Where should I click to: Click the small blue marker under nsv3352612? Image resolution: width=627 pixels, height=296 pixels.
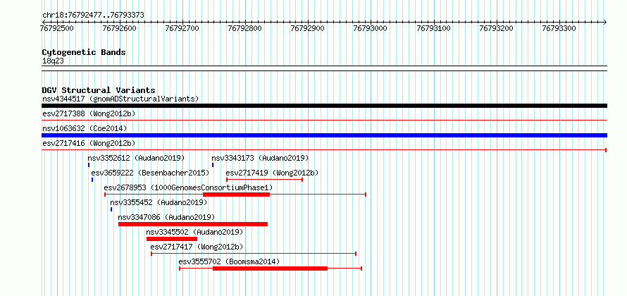[x=89, y=165]
